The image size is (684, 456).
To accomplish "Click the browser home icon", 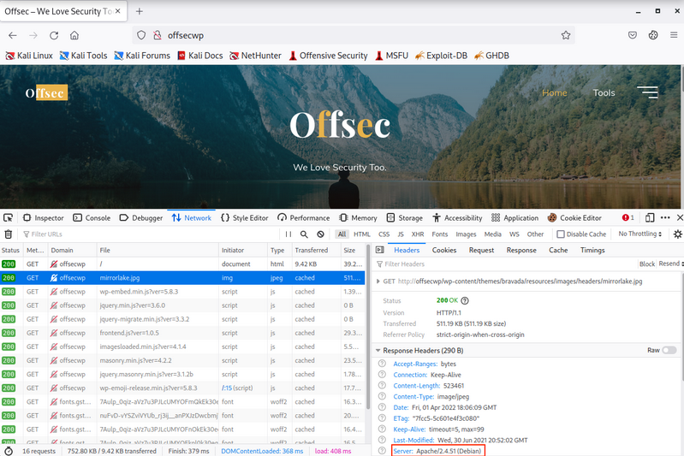I will (x=74, y=35).
